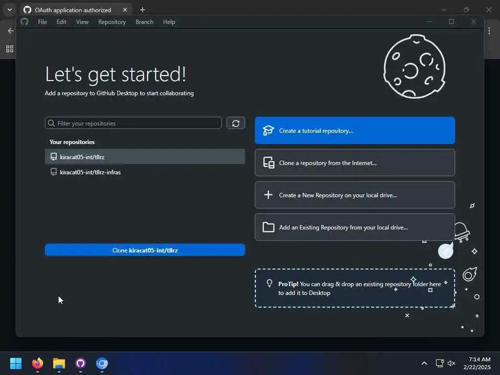Minimize the GitHub Desktop window
This screenshot has height=375, width=500.
pyautogui.click(x=430, y=21)
